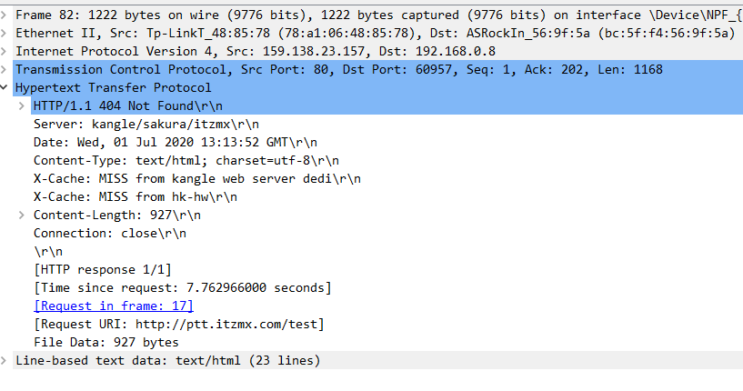Expand the Content-Length: 927 field

(x=21, y=215)
